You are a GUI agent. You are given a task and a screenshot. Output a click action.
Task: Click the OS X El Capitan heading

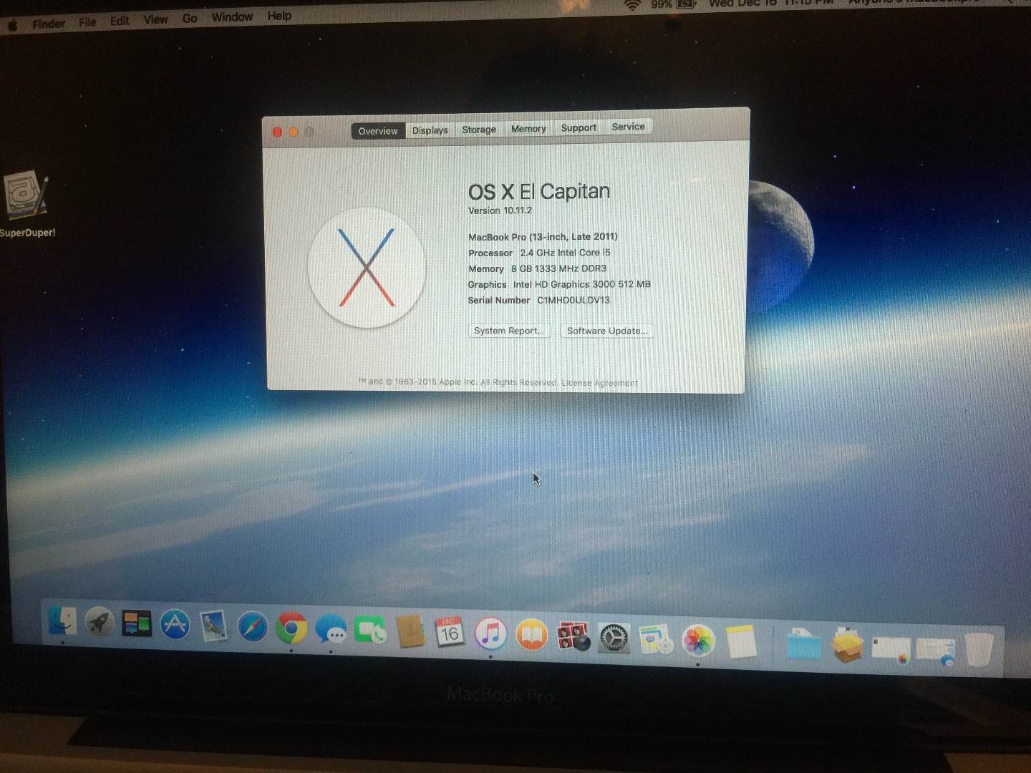(x=539, y=192)
